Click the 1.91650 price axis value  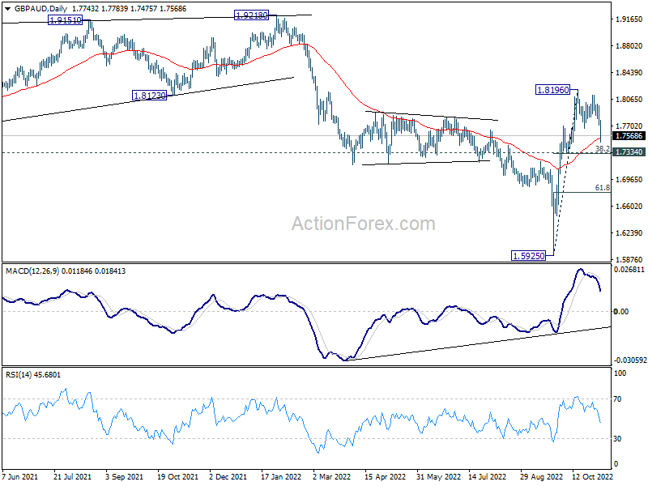[x=629, y=19]
